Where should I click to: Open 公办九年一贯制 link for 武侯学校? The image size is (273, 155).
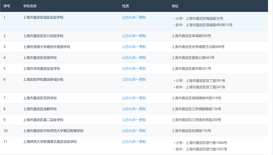coord(134,58)
